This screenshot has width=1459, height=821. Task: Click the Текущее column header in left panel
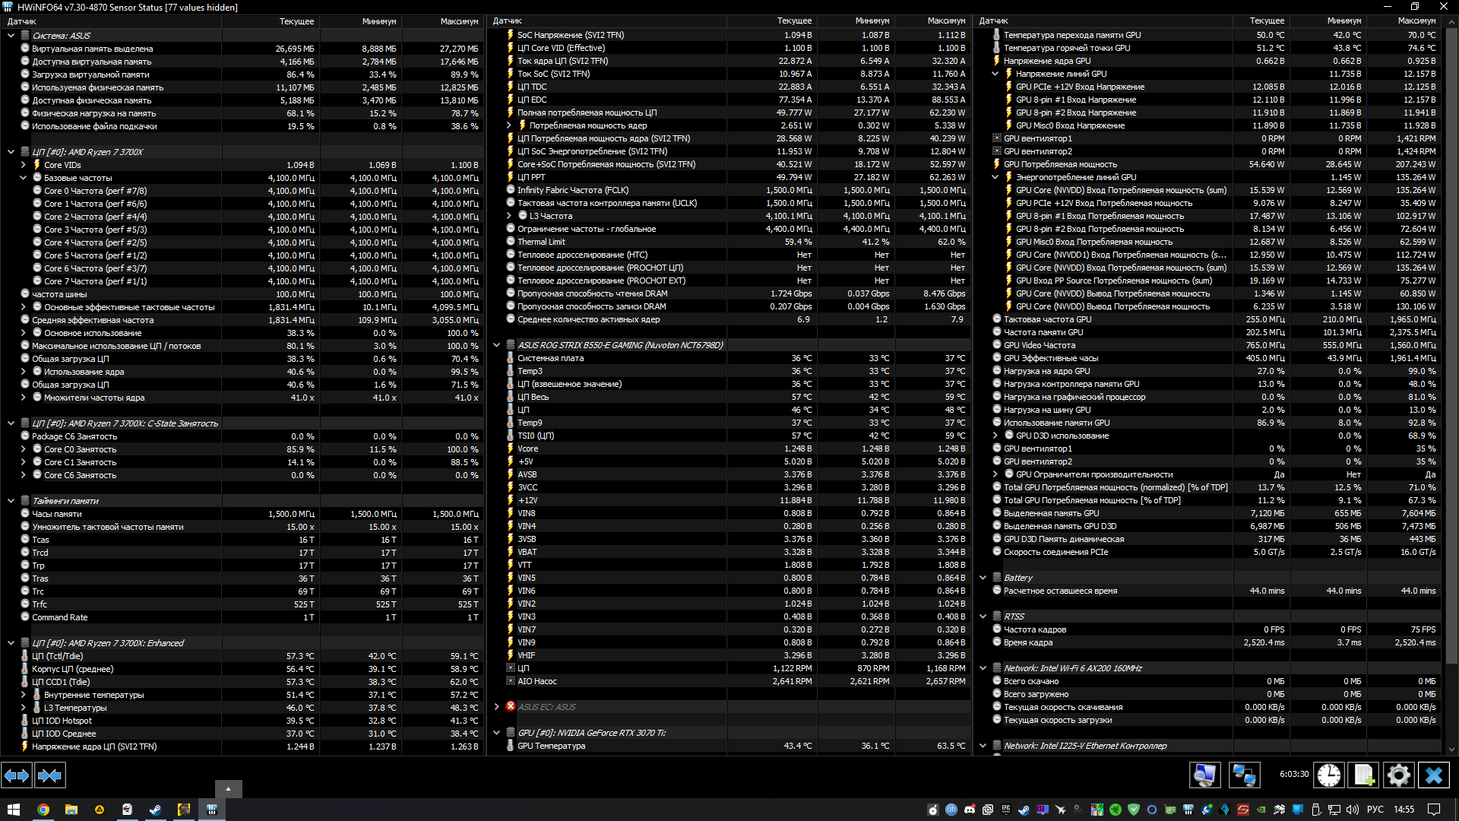pos(296,21)
